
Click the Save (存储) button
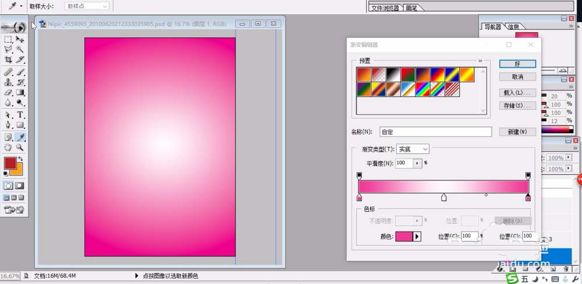pyautogui.click(x=517, y=106)
